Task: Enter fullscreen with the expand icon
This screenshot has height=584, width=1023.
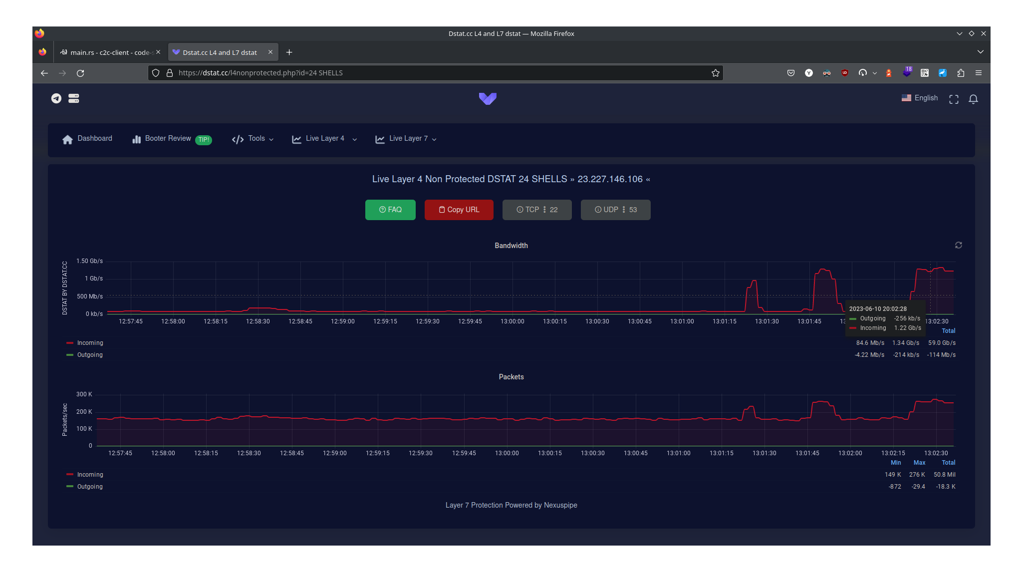Action: click(954, 99)
